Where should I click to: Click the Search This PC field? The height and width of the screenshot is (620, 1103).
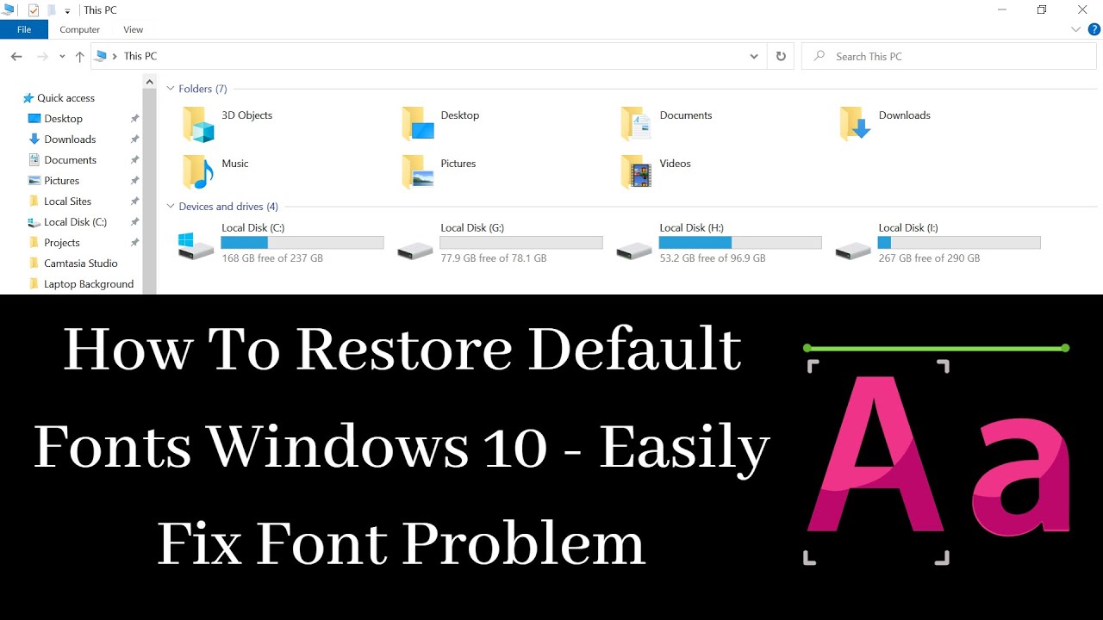[x=949, y=56]
